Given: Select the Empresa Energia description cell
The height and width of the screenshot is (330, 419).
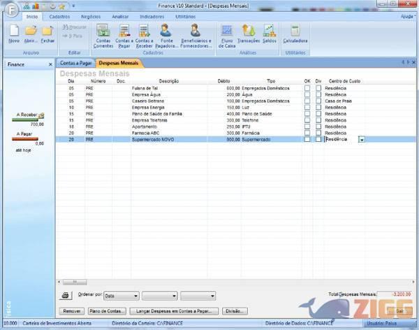Looking at the screenshot, I should [169, 108].
